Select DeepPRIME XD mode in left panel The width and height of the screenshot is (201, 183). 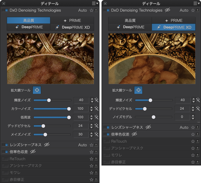click(72, 27)
